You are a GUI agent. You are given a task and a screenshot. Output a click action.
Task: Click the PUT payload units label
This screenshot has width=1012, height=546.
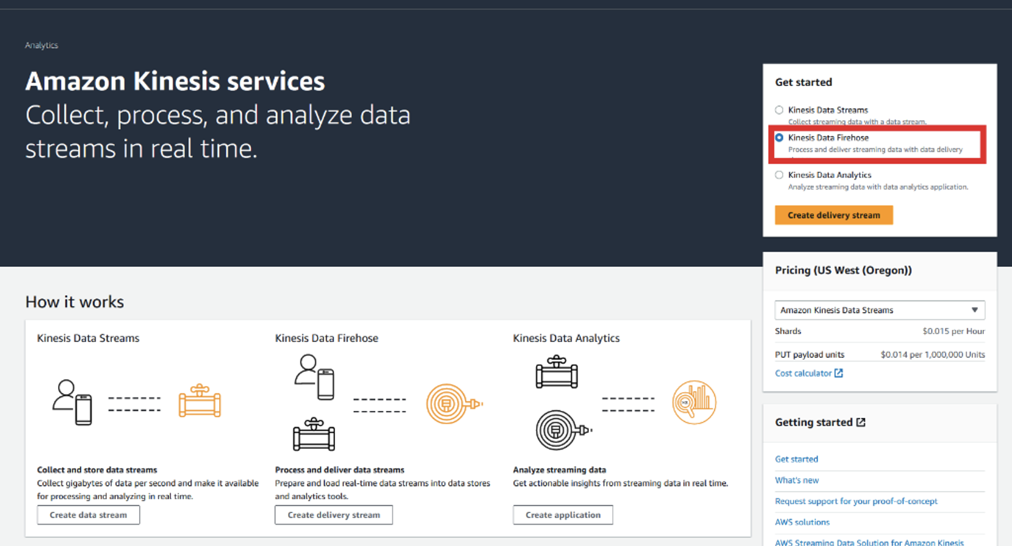point(809,354)
